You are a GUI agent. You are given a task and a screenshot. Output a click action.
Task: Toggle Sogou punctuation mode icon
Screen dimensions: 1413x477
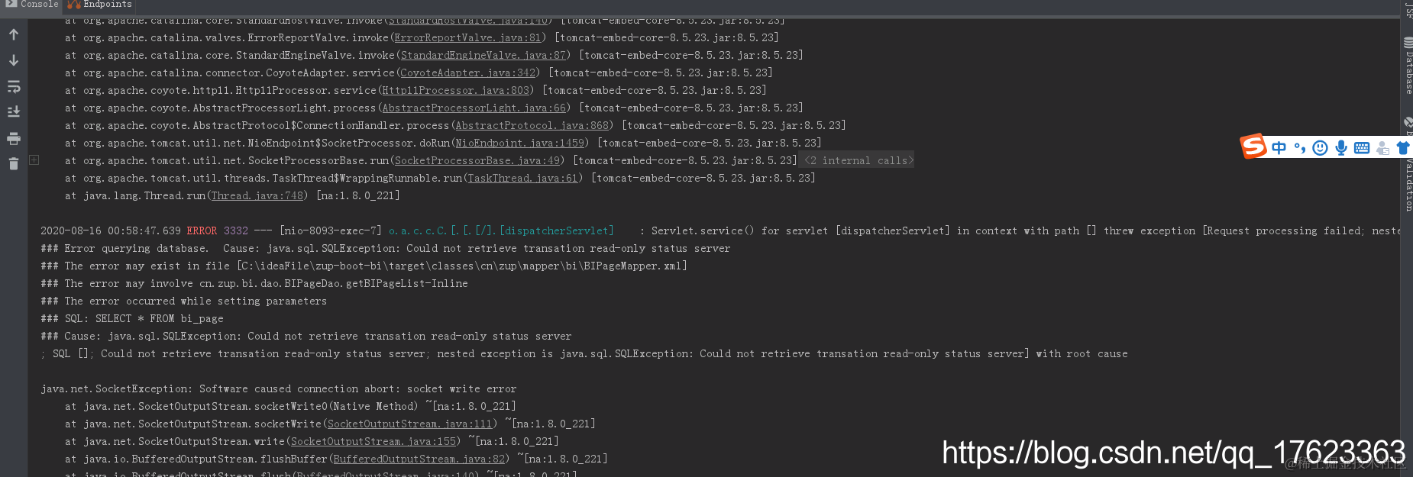(1299, 148)
